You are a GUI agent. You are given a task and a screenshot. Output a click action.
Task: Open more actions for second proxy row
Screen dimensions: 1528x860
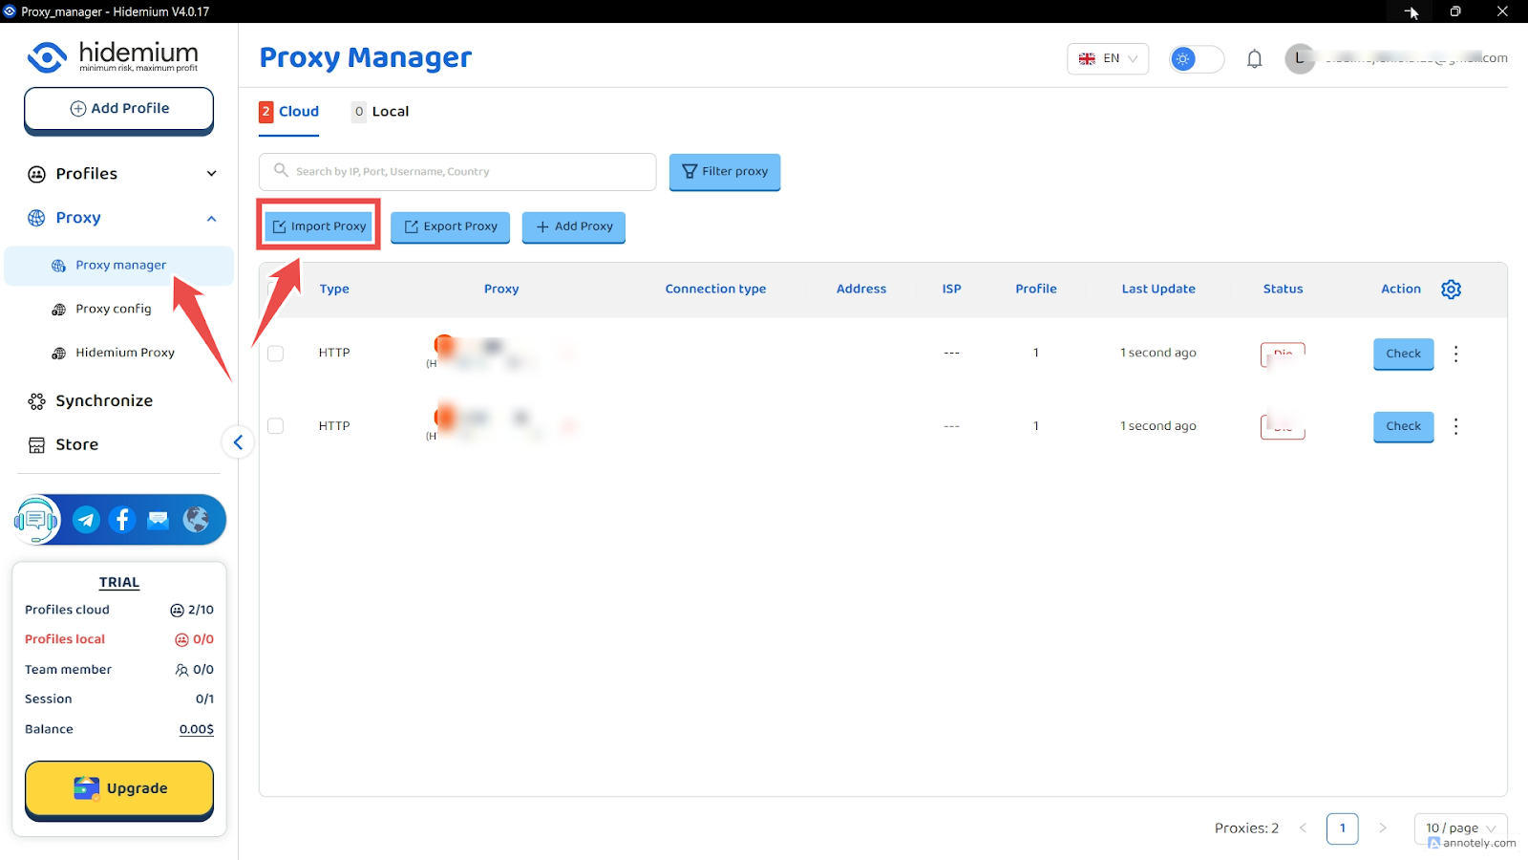(1455, 426)
